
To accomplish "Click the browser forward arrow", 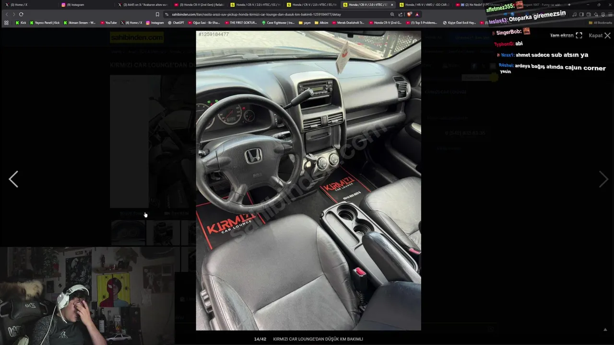I will tap(13, 14).
